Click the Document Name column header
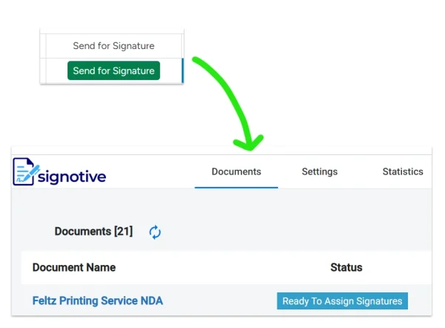This screenshot has width=445, height=328. tap(74, 267)
